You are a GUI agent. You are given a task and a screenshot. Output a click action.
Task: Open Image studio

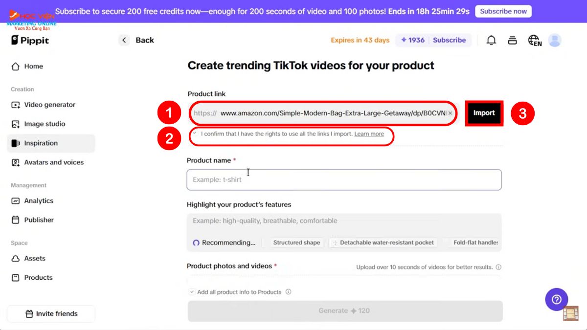[51, 124]
